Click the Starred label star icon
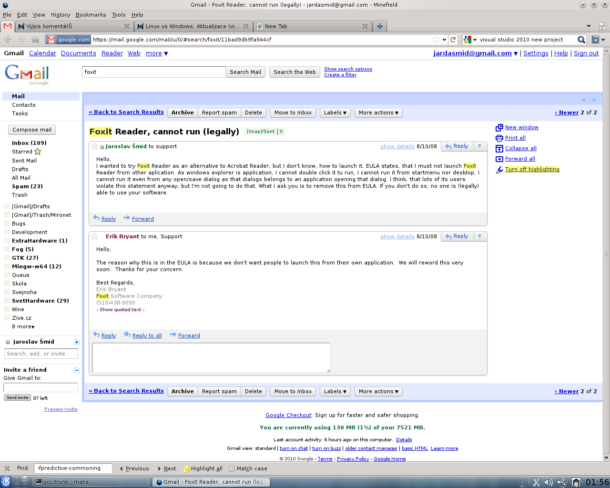610x488 pixels. tap(38, 152)
